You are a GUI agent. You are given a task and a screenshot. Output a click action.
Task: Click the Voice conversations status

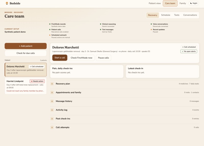159,25
